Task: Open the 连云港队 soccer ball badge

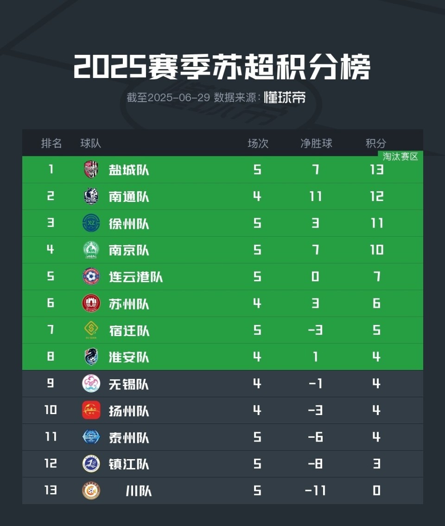Action: pyautogui.click(x=91, y=276)
